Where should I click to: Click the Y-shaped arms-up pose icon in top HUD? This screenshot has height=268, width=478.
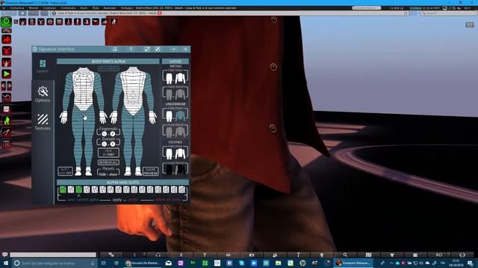click(41, 22)
